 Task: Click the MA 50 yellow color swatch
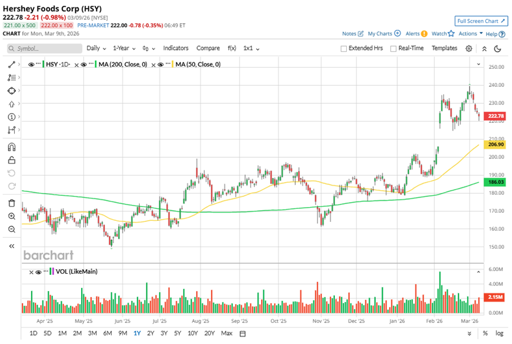coord(171,65)
